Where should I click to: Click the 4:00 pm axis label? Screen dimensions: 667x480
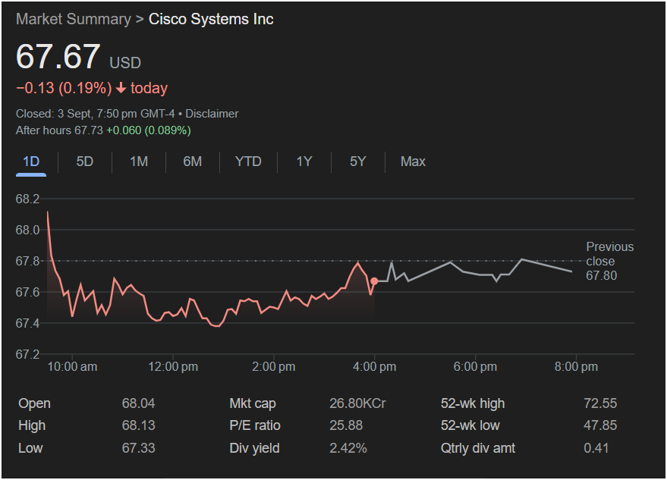374,366
